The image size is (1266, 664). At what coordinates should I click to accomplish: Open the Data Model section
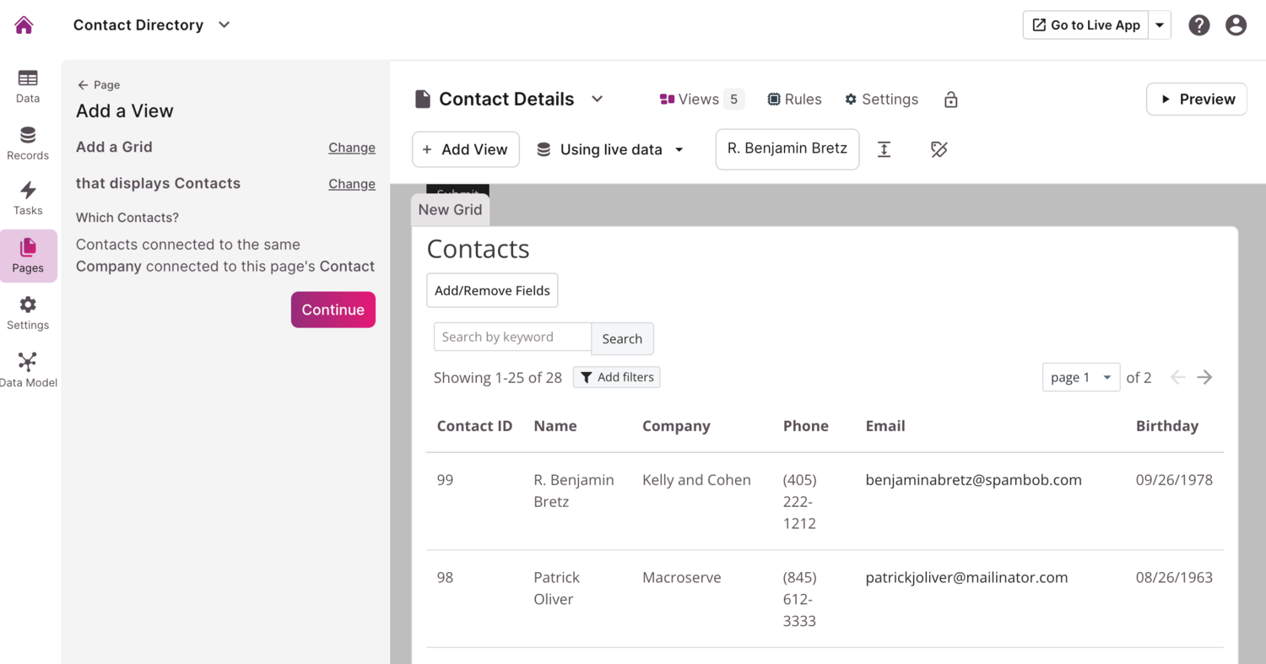pyautogui.click(x=28, y=370)
